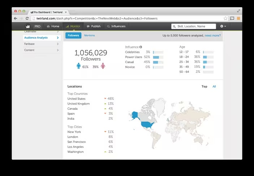Go back with browser back arrow
Screen dimensions: 254x176
pos(16,18)
